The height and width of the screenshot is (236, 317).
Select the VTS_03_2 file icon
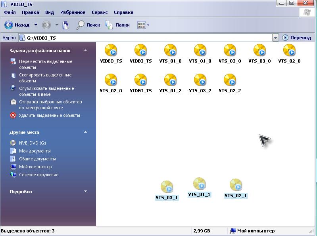coord(200,80)
